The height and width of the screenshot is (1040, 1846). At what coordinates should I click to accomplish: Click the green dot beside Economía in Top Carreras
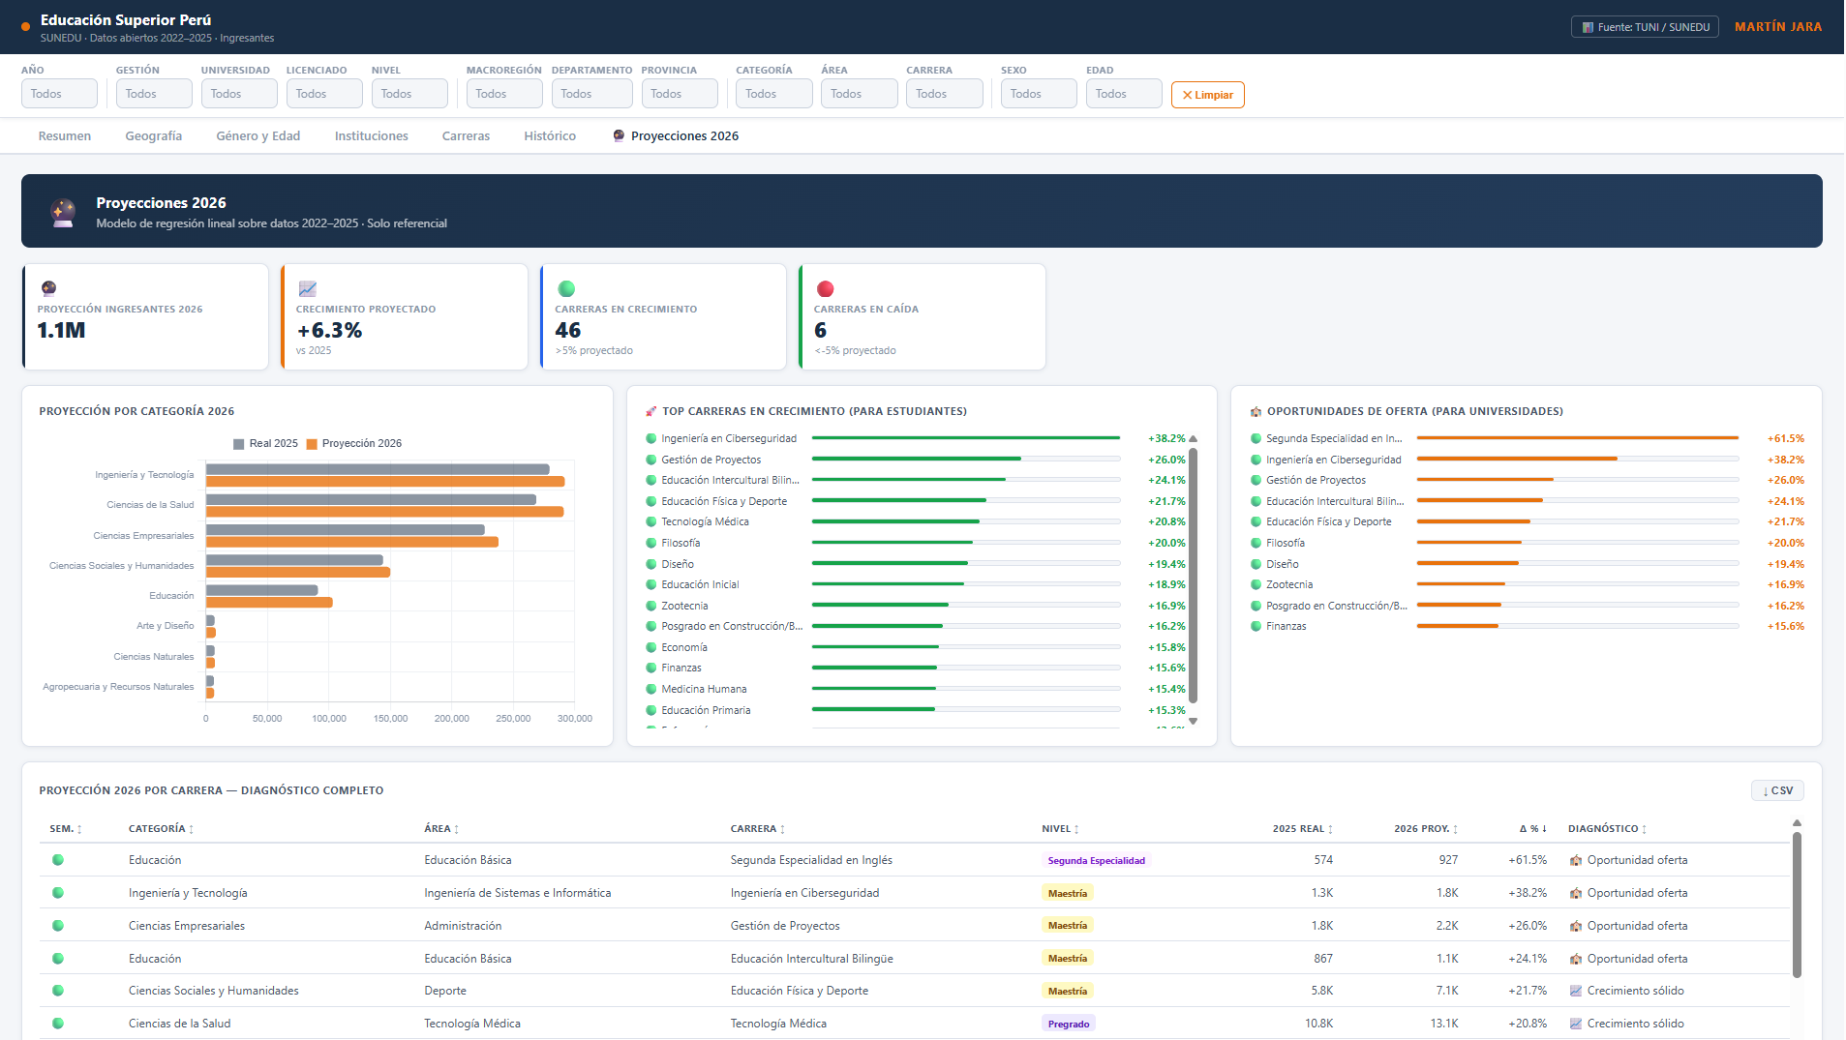651,647
